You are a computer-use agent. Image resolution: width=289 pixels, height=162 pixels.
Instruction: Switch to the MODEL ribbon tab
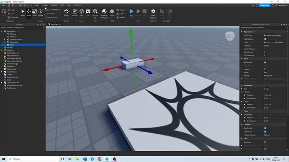coord(45,5)
